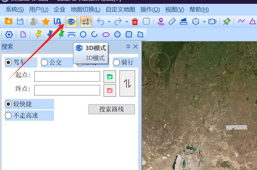The image size is (257, 170).
Task: Pick end point from red favorites folder
Action: click(110, 91)
